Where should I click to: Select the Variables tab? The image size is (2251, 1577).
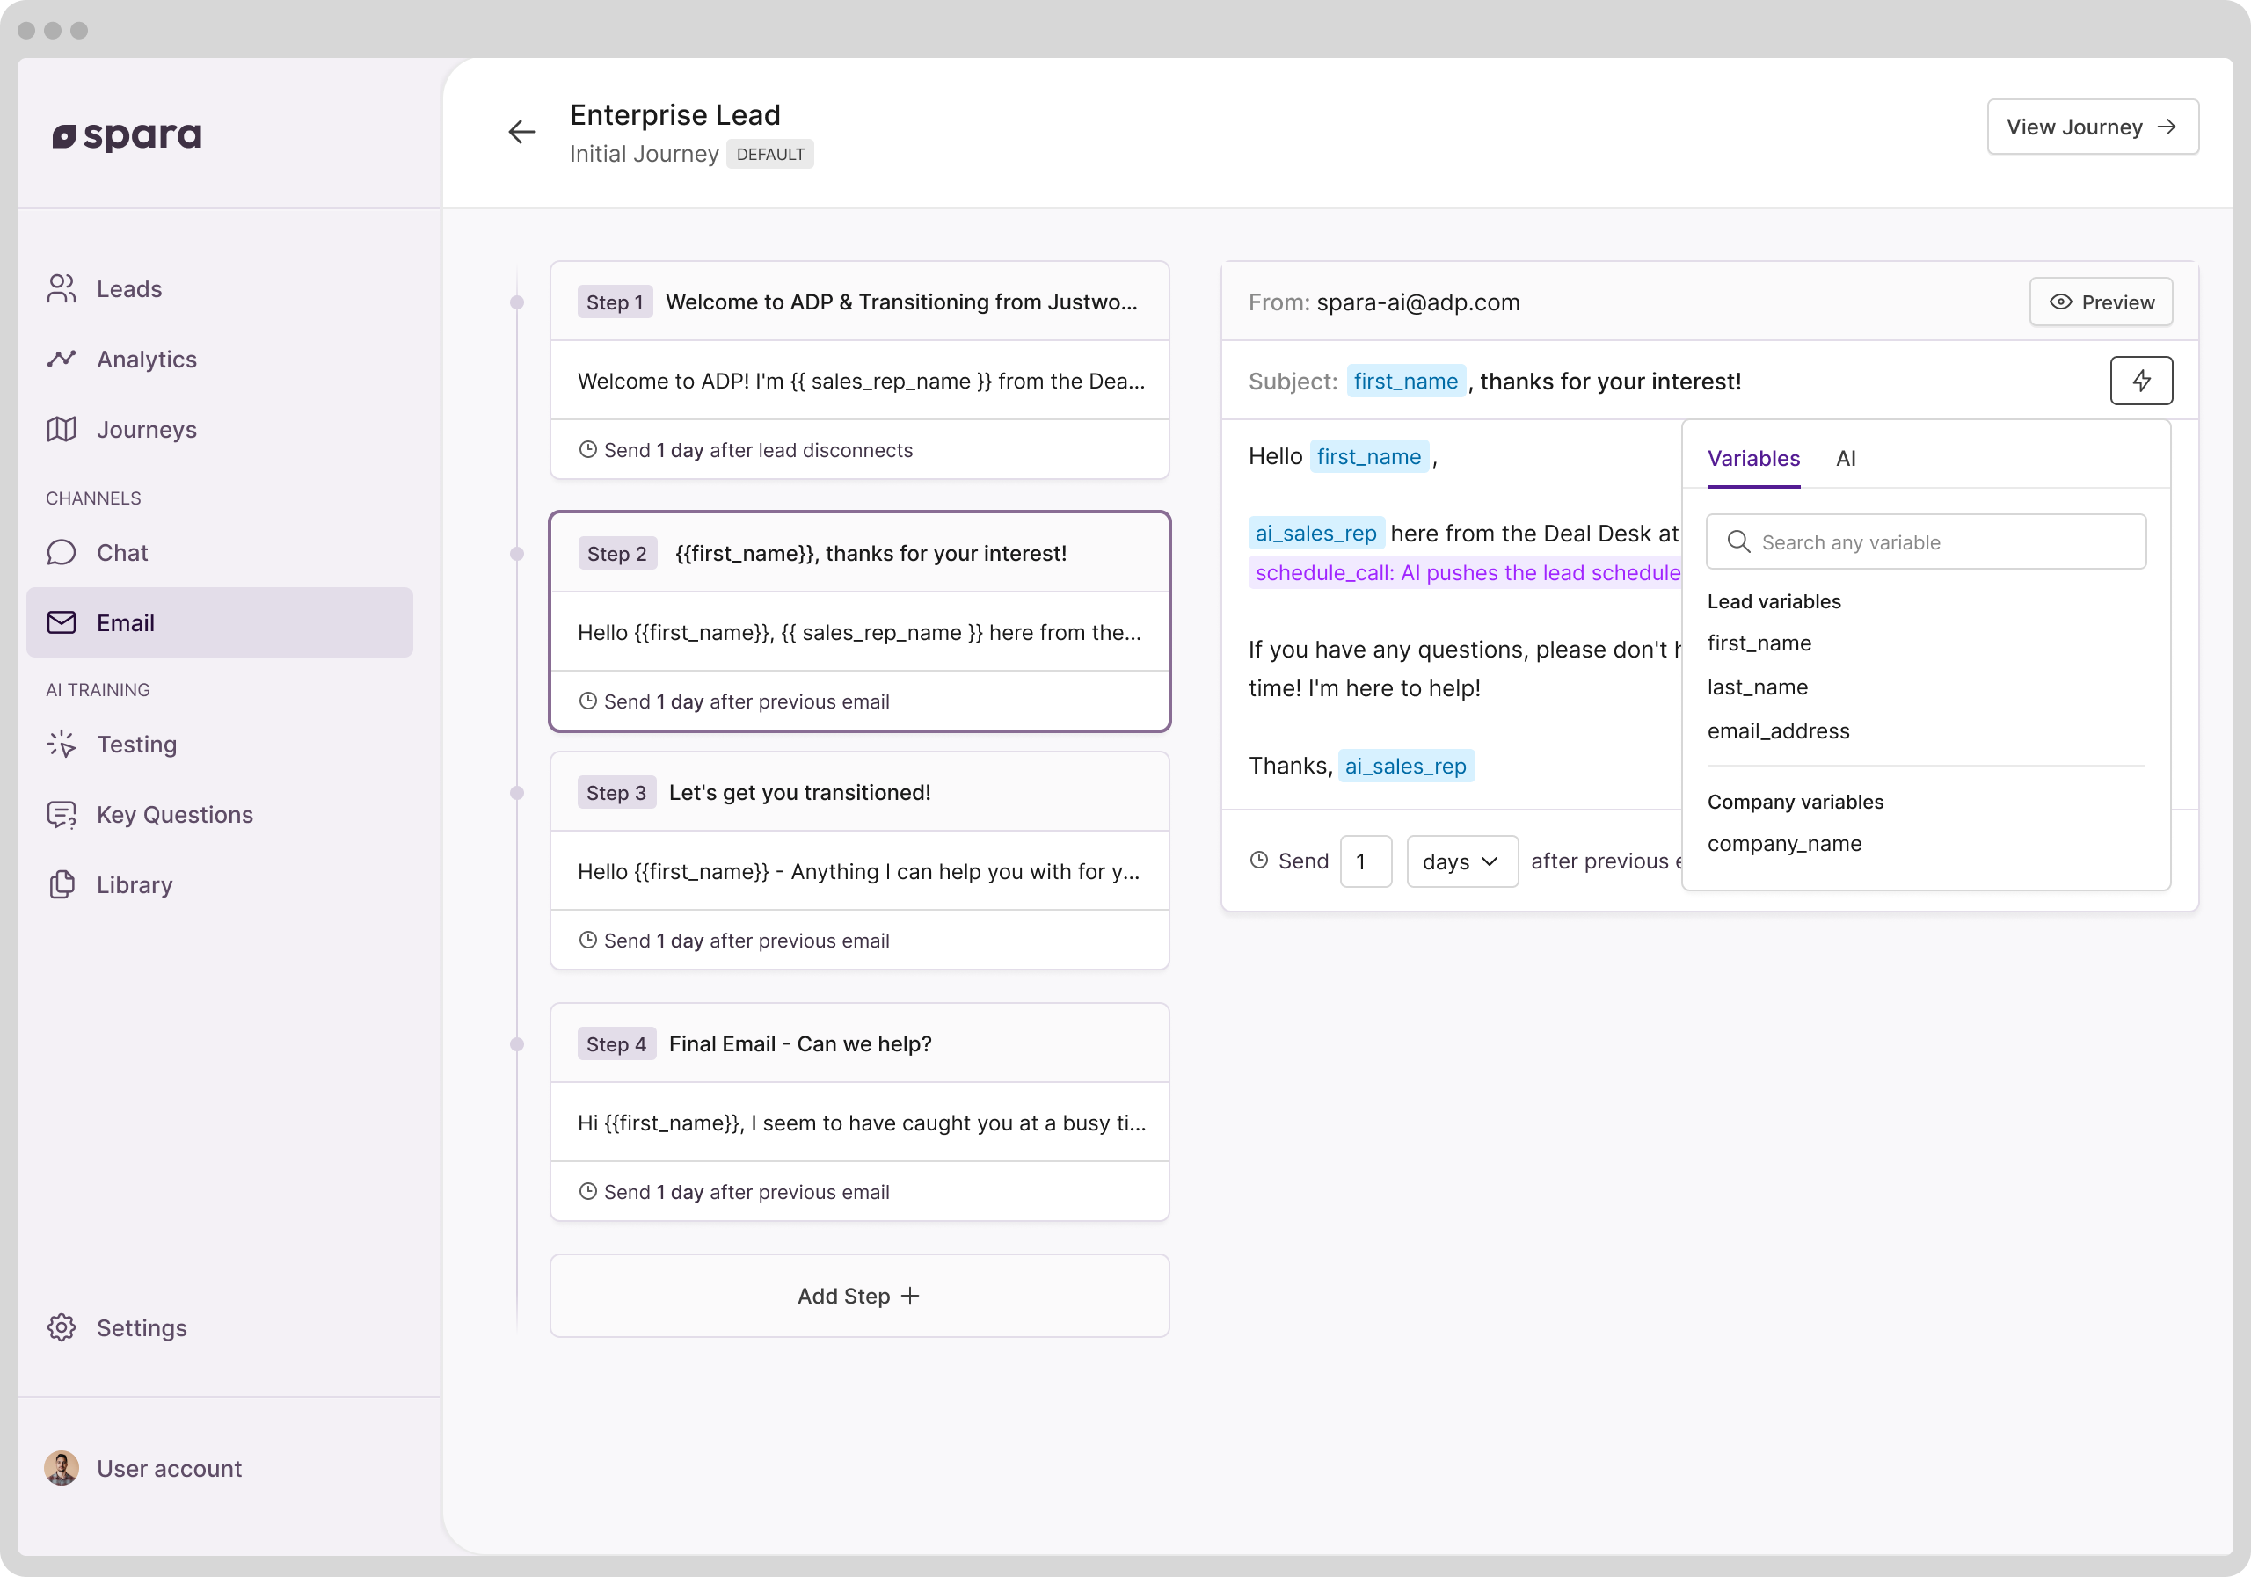coord(1753,459)
